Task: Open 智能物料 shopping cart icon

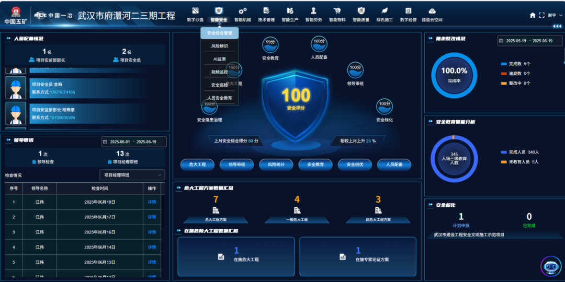Action: [x=337, y=11]
